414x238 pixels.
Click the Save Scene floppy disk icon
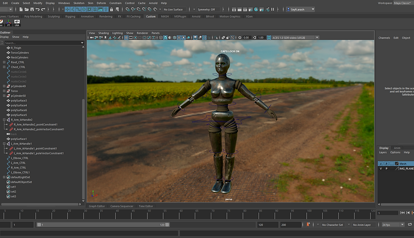(x=32, y=9)
